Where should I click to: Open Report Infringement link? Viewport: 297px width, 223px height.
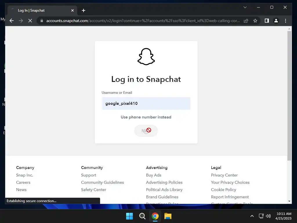[230, 197]
